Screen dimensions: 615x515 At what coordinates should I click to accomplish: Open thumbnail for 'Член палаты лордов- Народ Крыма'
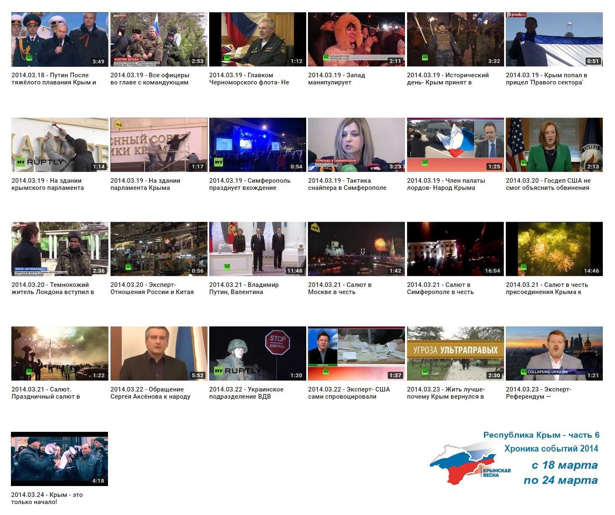click(455, 145)
